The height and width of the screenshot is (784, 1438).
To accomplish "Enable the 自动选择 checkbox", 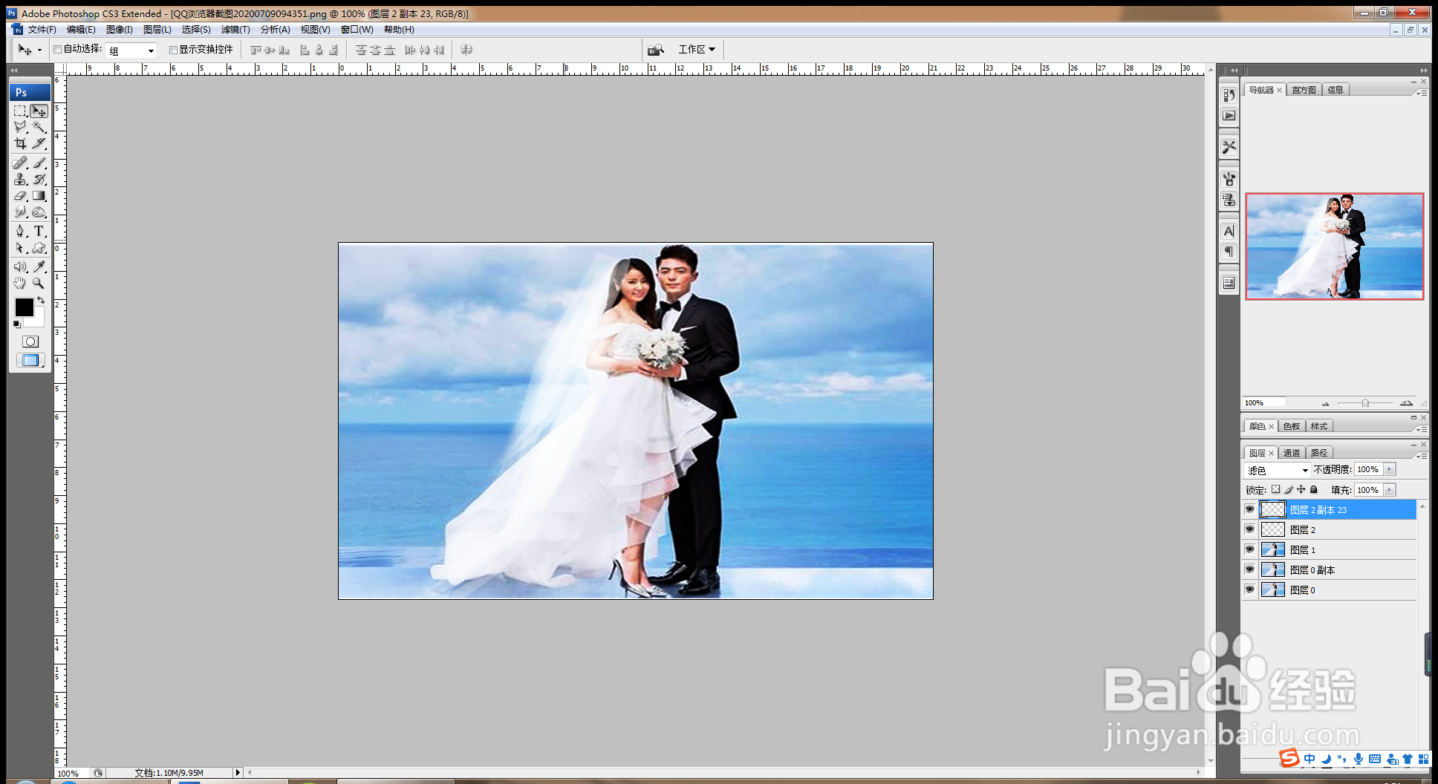I will click(57, 50).
